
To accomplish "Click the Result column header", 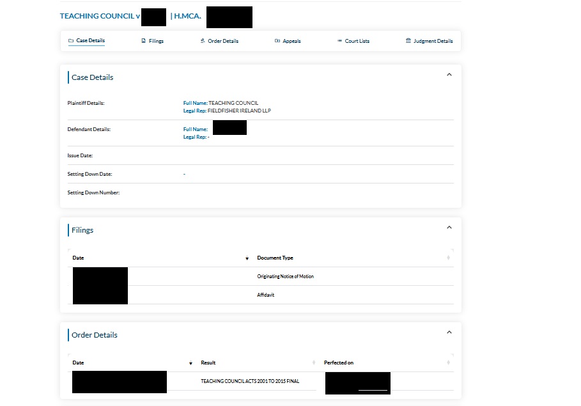I will click(208, 363).
